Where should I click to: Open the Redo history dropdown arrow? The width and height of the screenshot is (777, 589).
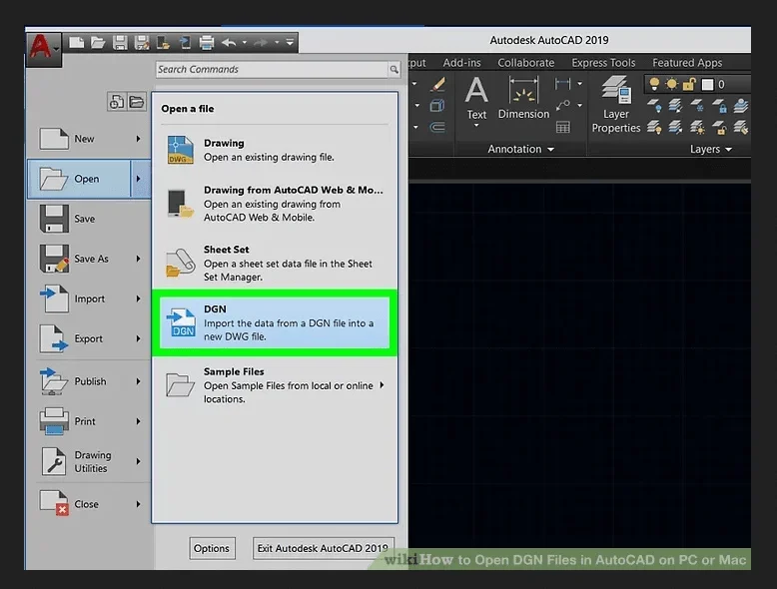(x=277, y=43)
